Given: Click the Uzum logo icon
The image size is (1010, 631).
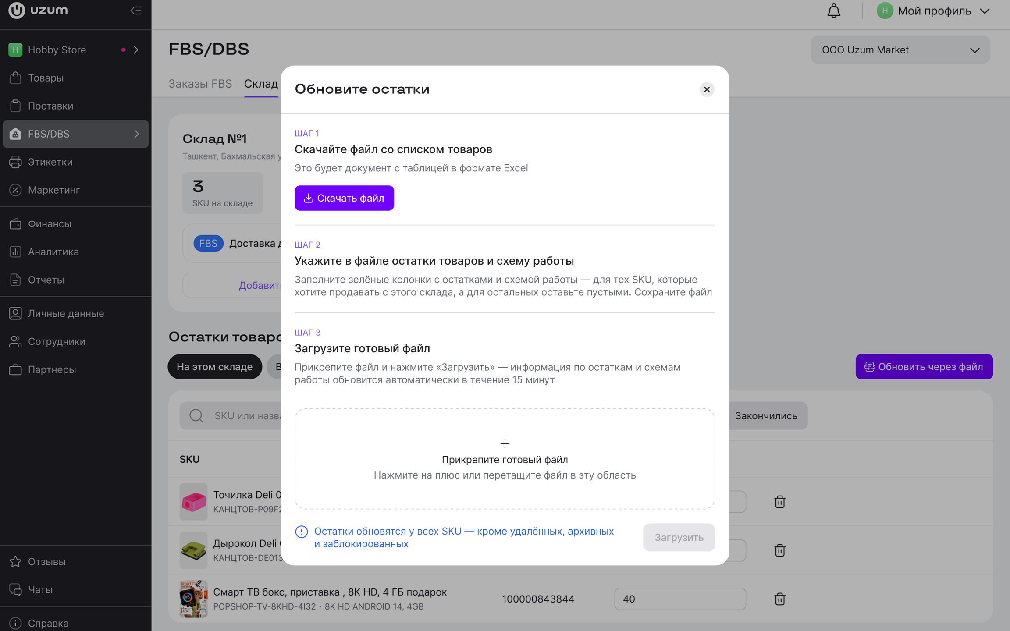Looking at the screenshot, I should point(17,11).
